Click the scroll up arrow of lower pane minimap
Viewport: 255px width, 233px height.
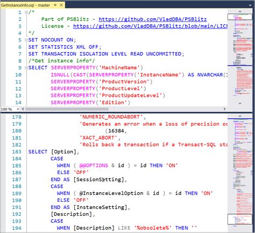tap(240, 116)
